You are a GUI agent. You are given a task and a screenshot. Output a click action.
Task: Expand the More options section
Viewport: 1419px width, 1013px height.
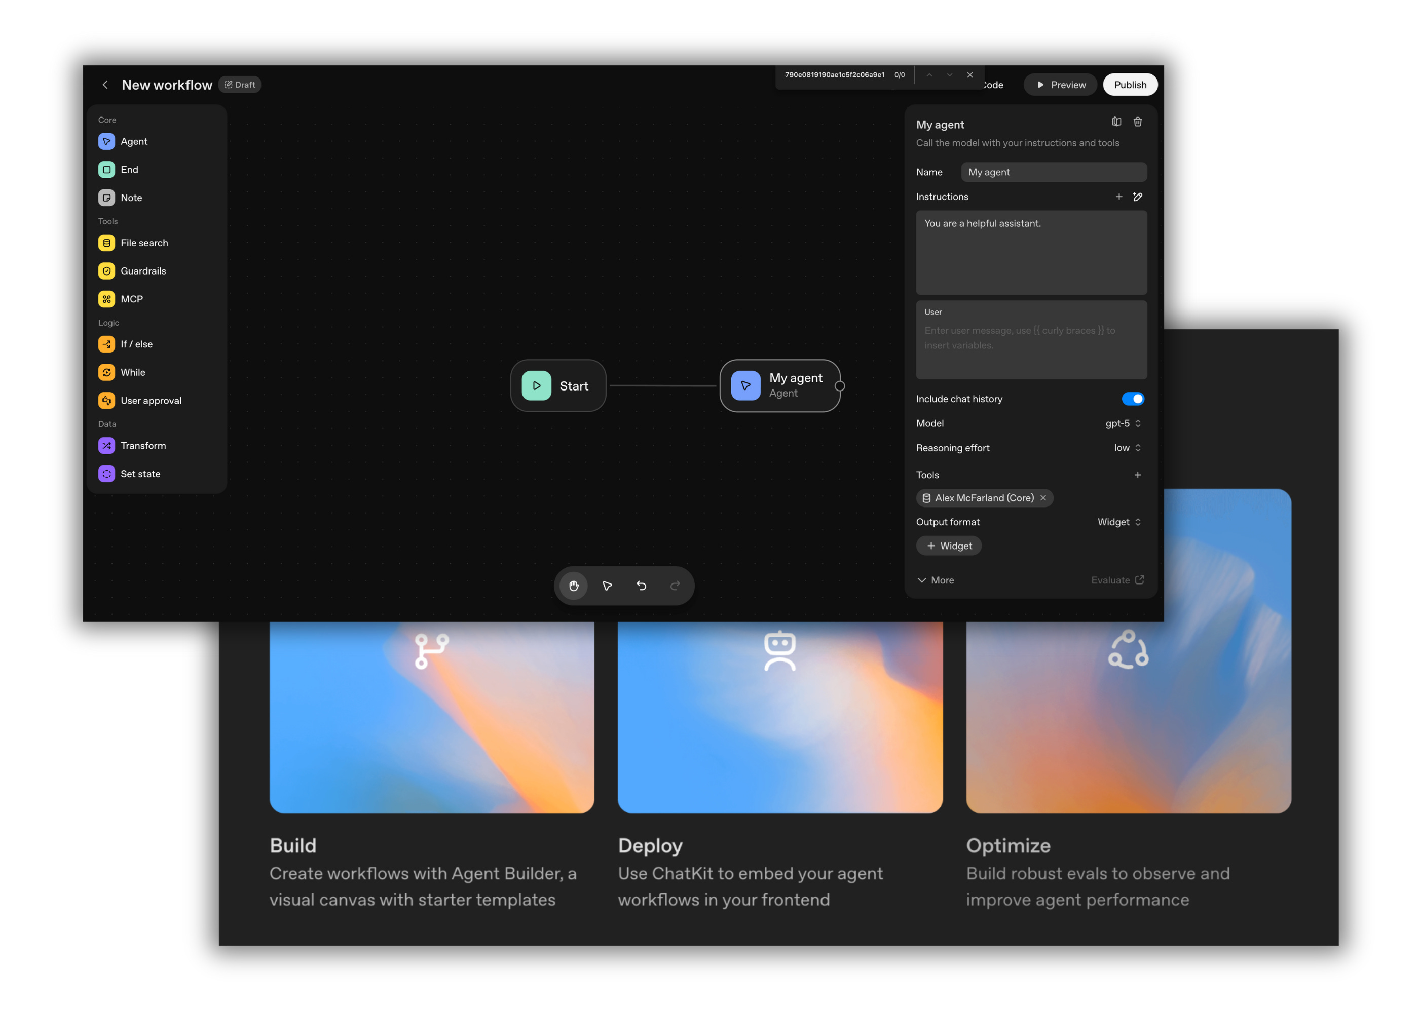936,580
